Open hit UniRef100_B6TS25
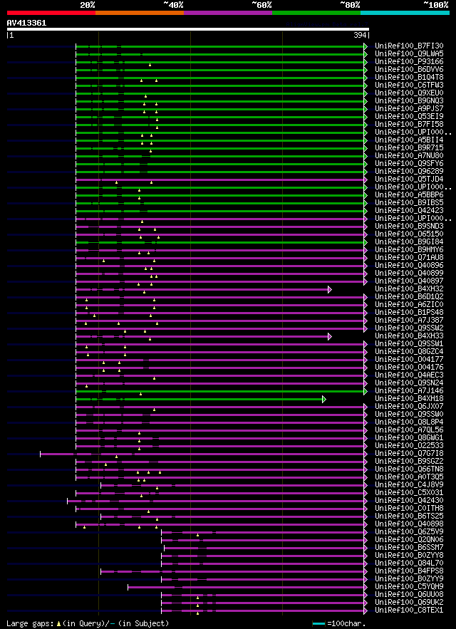 409,516
